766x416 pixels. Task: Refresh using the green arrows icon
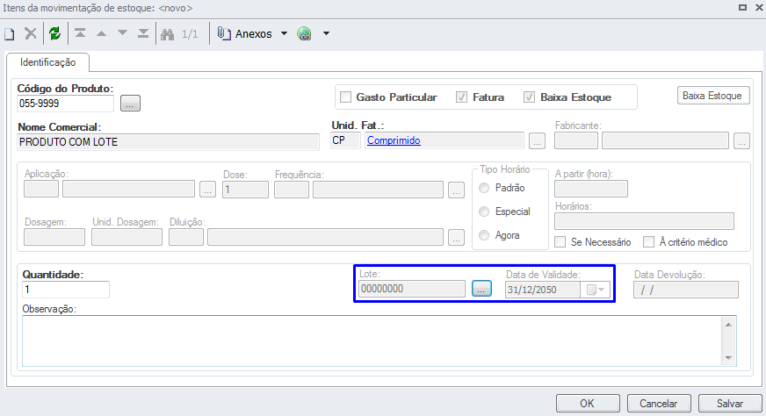tap(54, 33)
